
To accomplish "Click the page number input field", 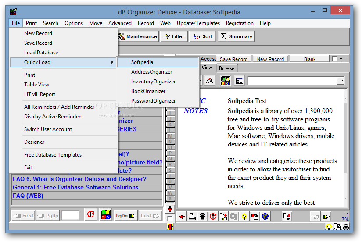I will 70,216.
